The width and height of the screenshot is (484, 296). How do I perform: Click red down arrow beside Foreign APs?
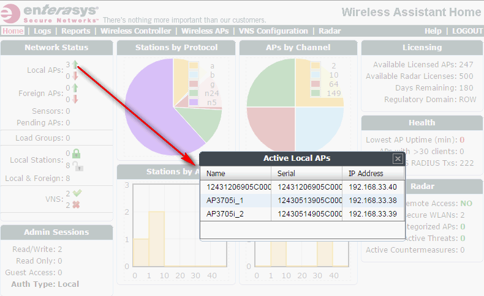75,99
